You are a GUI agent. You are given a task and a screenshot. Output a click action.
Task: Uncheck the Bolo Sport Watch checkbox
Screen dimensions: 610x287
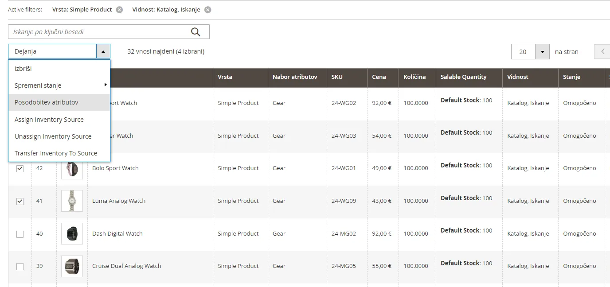20,169
